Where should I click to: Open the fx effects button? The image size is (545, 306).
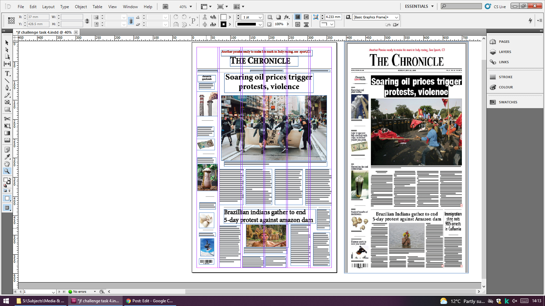pos(287,17)
